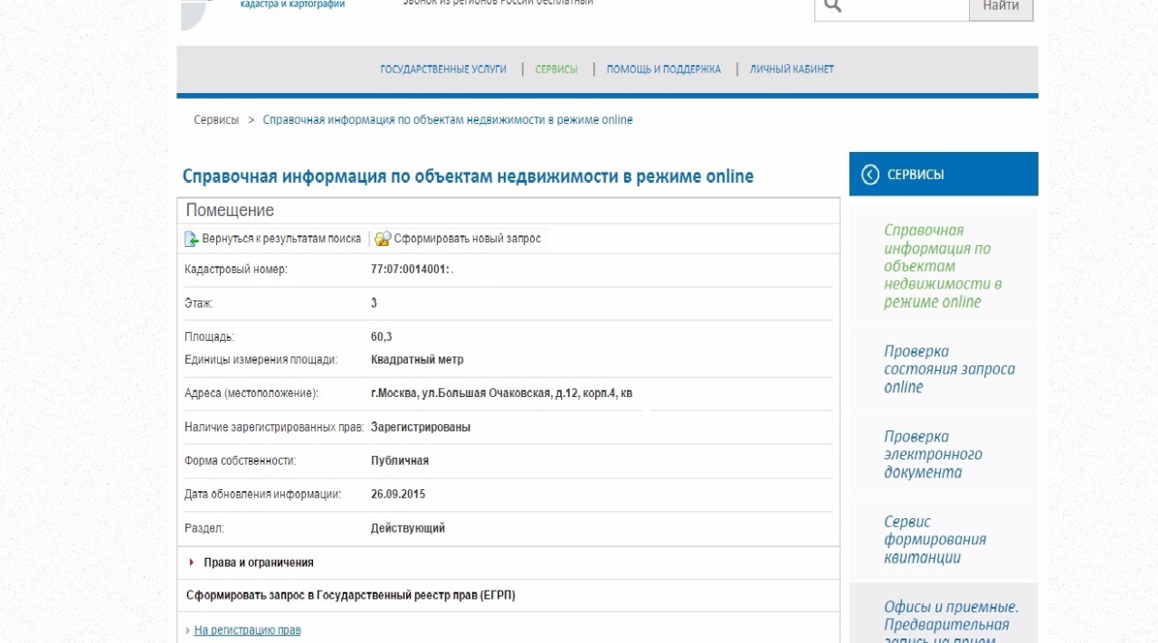Open Проверка электронного документа in sidebar
The image size is (1158, 643).
[932, 454]
